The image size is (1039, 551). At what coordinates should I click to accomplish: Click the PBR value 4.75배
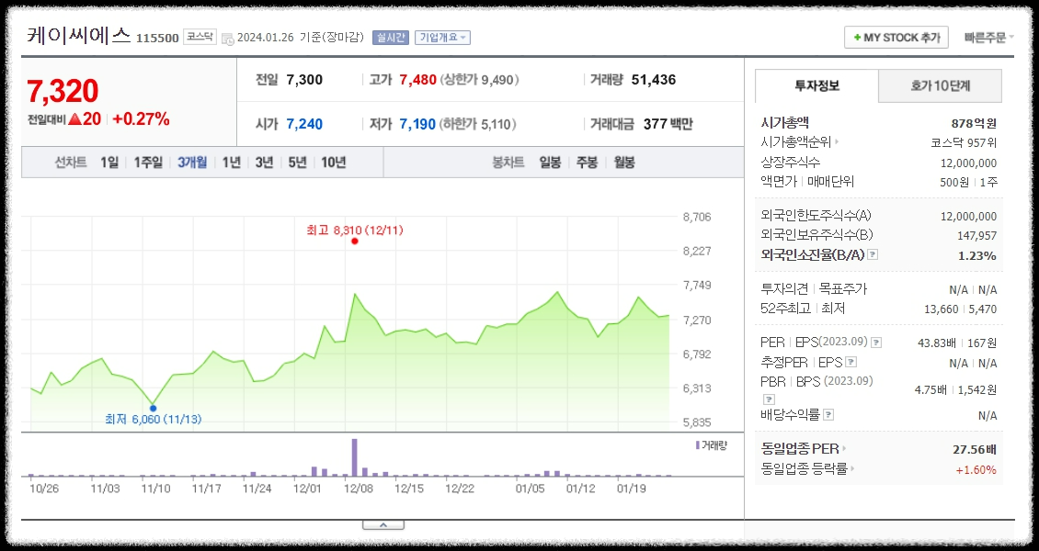931,389
